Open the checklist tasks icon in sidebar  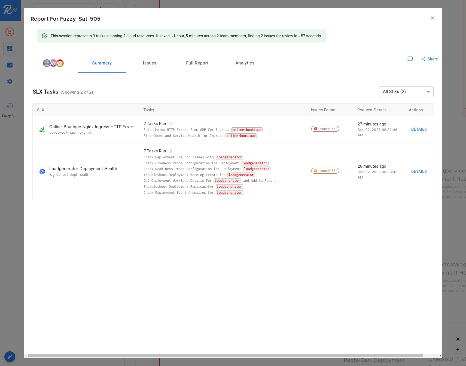pos(10,65)
